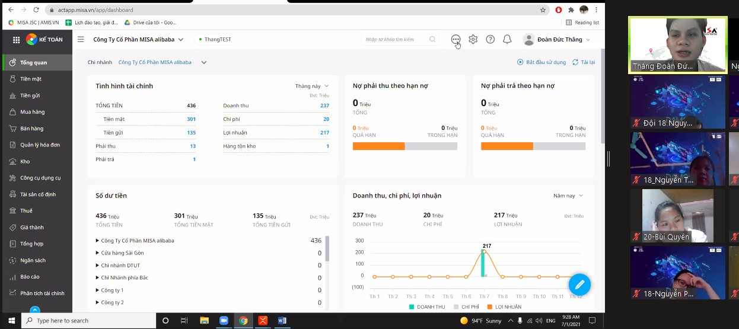Open Zoom from the Windows taskbar
739x329 pixels.
pyautogui.click(x=224, y=321)
